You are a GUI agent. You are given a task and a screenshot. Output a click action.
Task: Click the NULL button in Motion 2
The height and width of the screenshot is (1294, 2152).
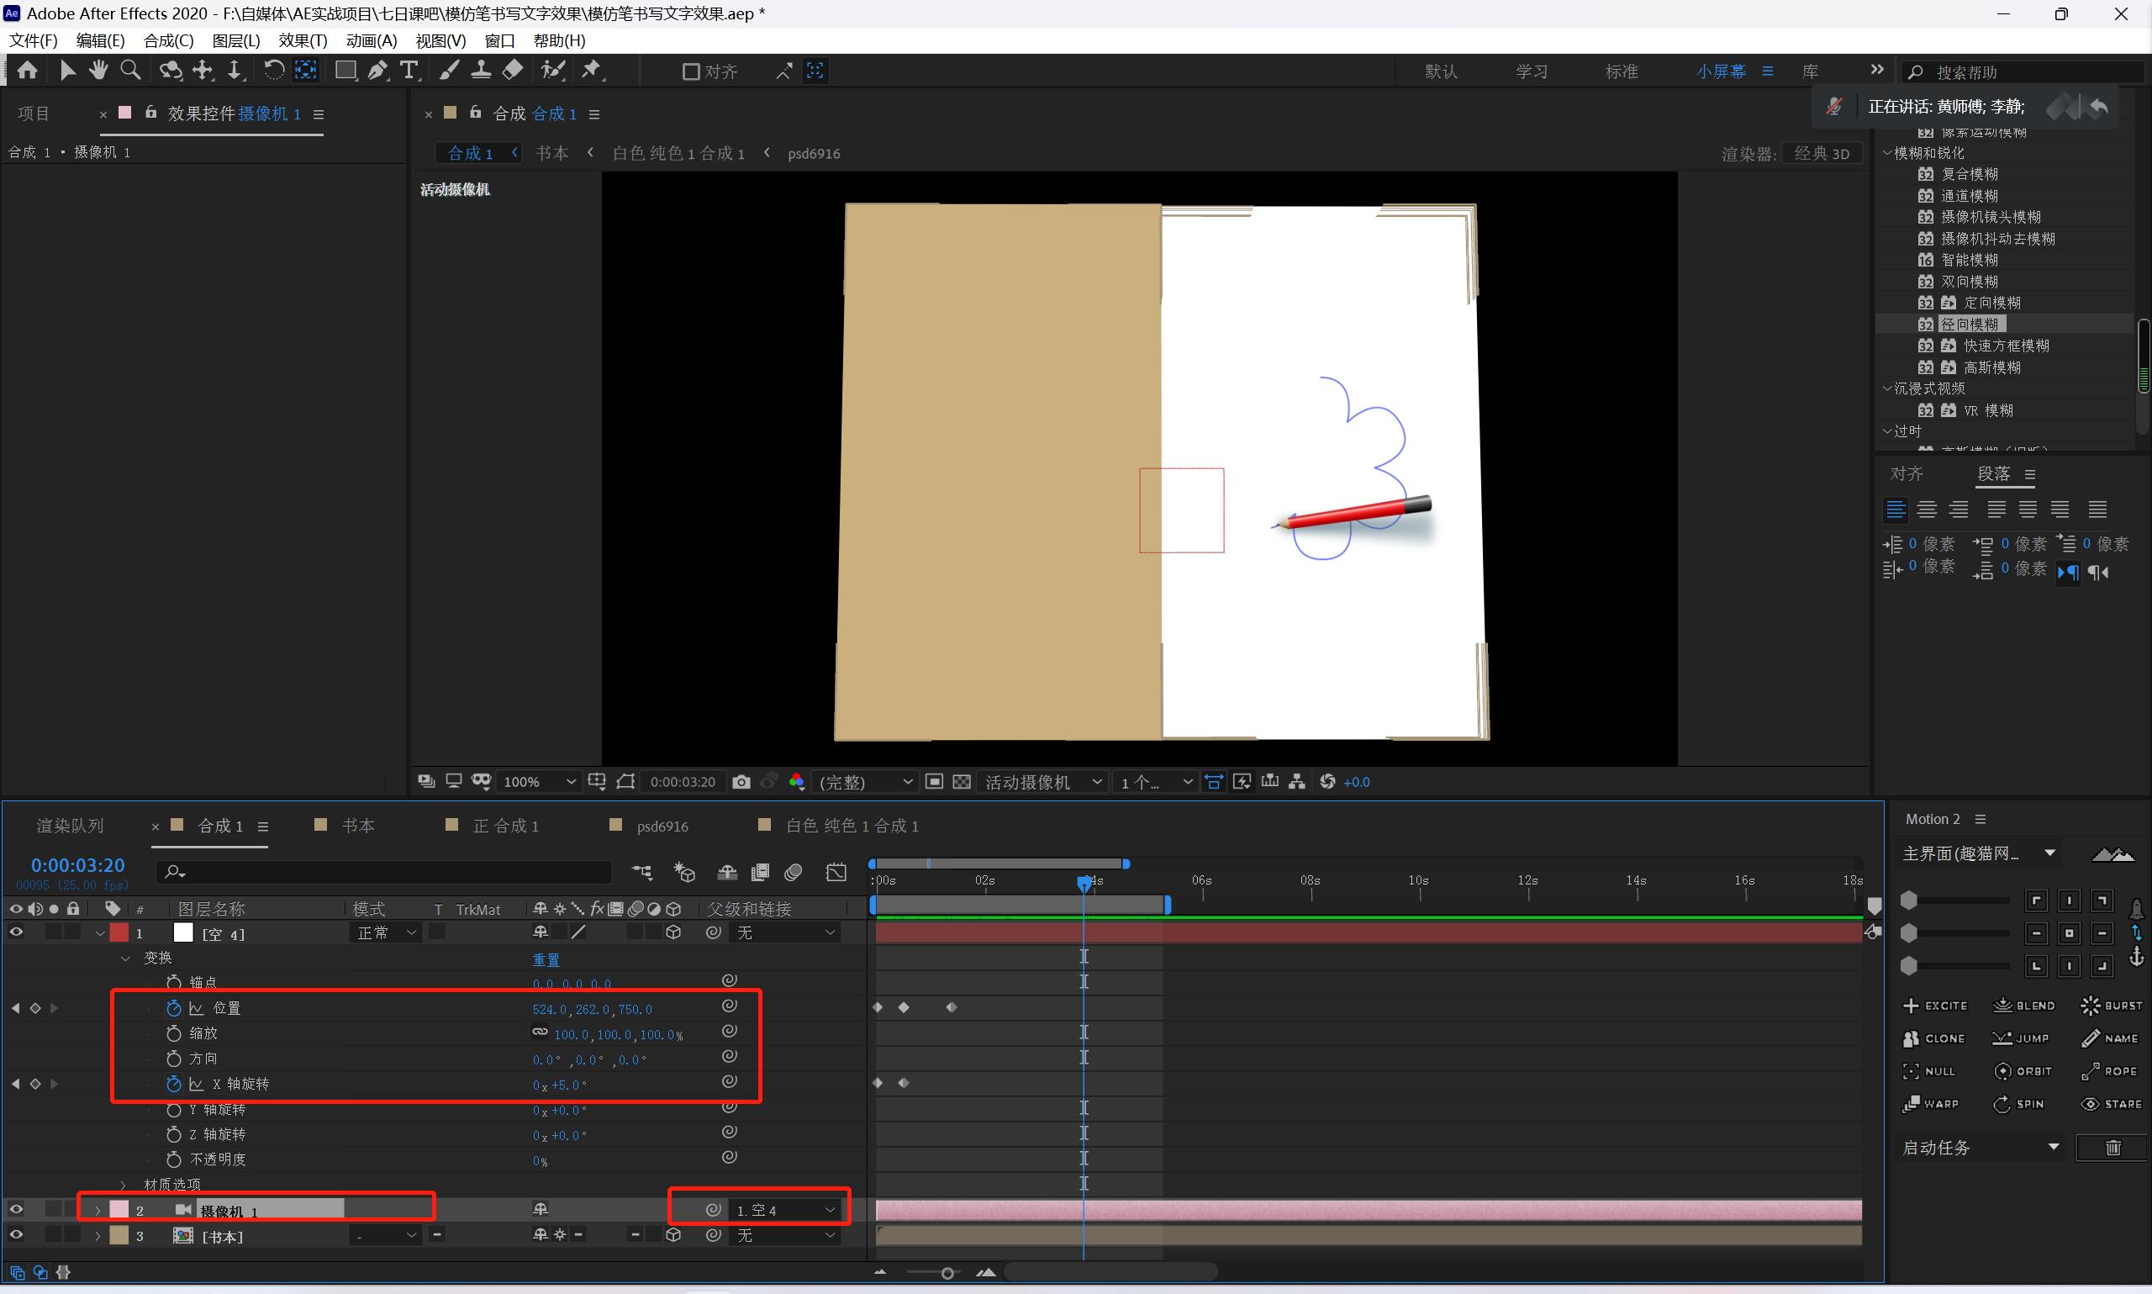pyautogui.click(x=1929, y=1072)
